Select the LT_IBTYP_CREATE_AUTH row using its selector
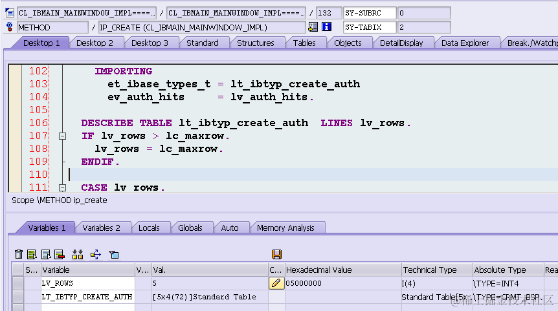This screenshot has width=558, height=311. click(17, 297)
